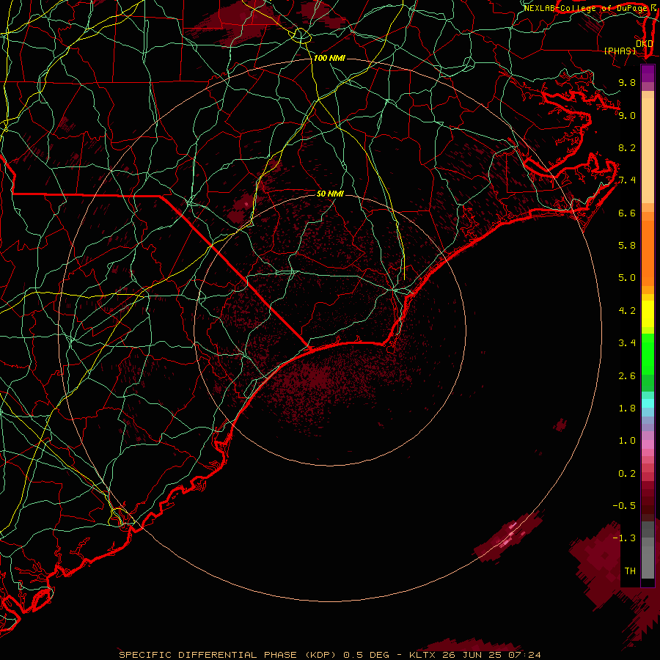Click the DKD label above the scale
Viewport: 660px width, 660px height.
pyautogui.click(x=644, y=44)
